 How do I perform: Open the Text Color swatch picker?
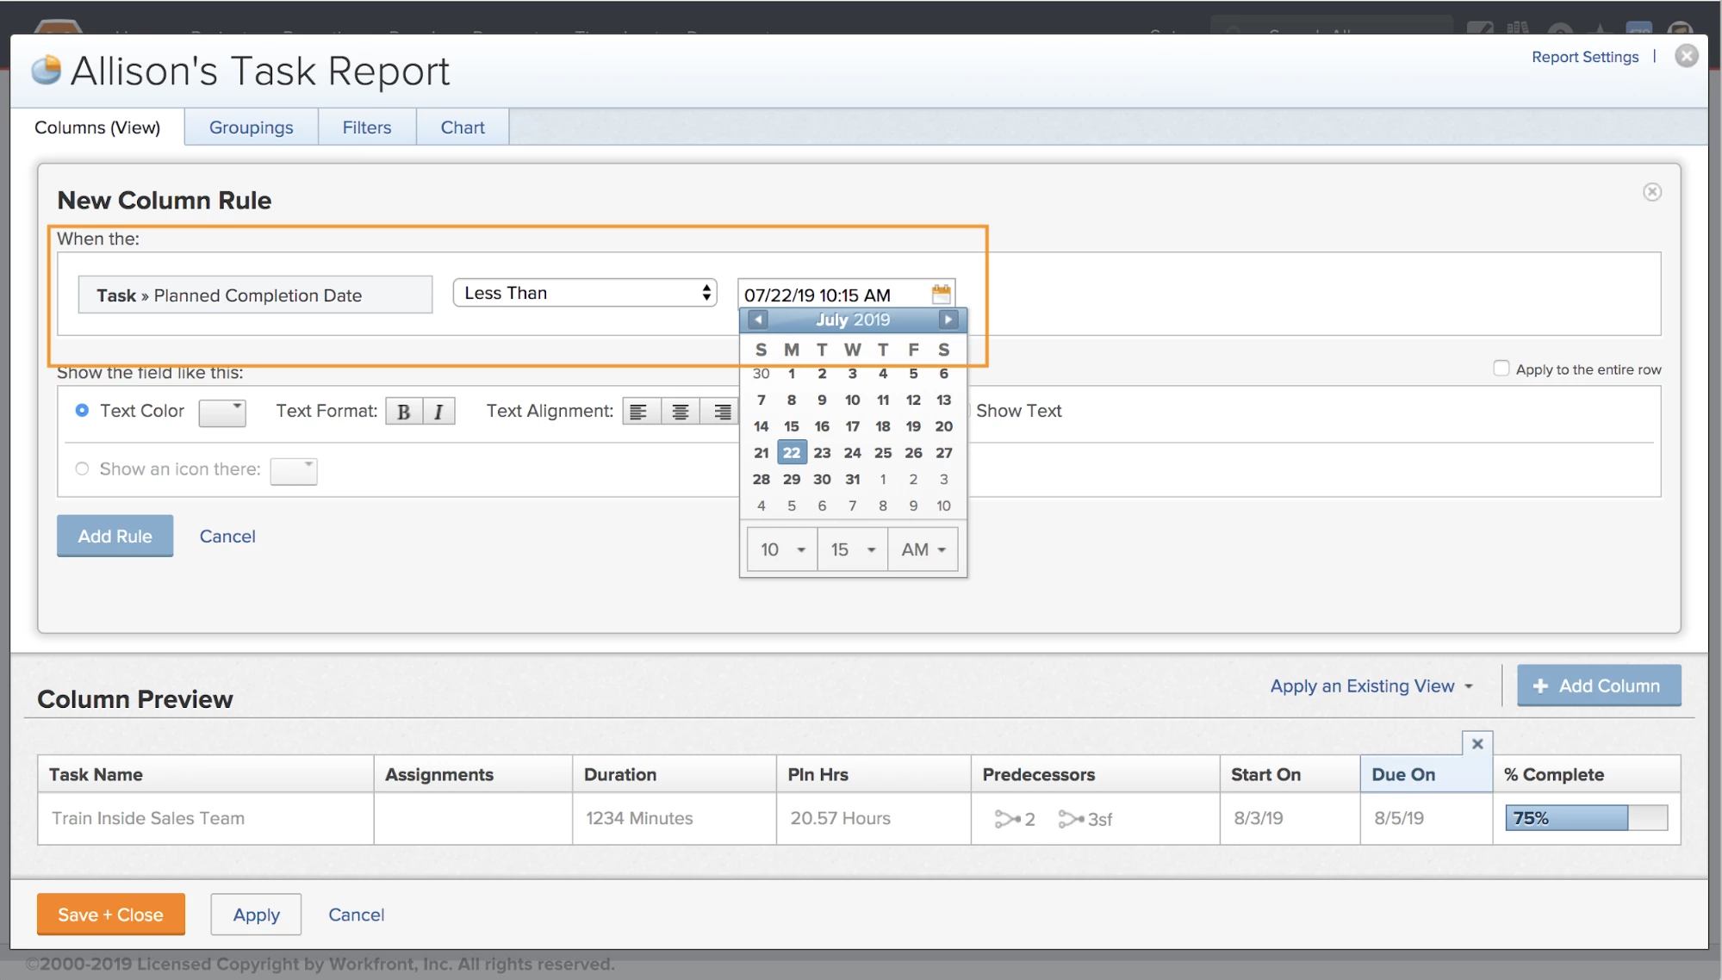(222, 412)
